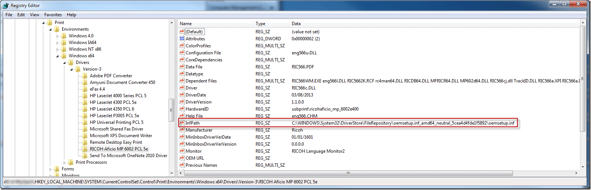
Task: Open the Favorites menu
Action: tap(53, 15)
